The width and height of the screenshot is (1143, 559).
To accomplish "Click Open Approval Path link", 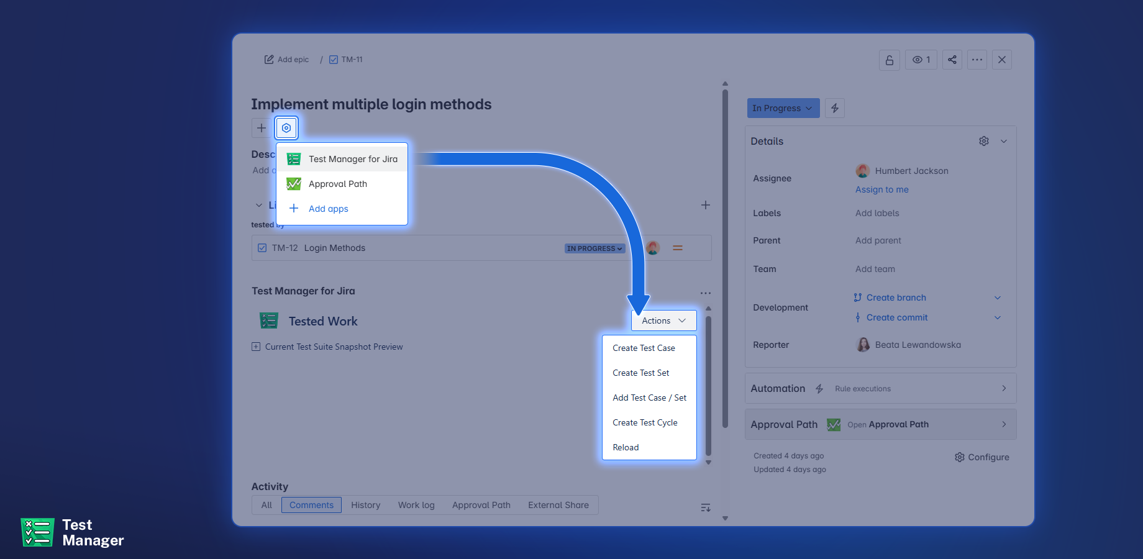I will tap(888, 425).
